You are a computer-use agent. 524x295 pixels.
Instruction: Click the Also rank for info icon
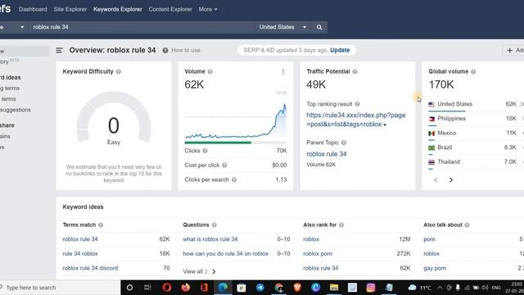341,225
